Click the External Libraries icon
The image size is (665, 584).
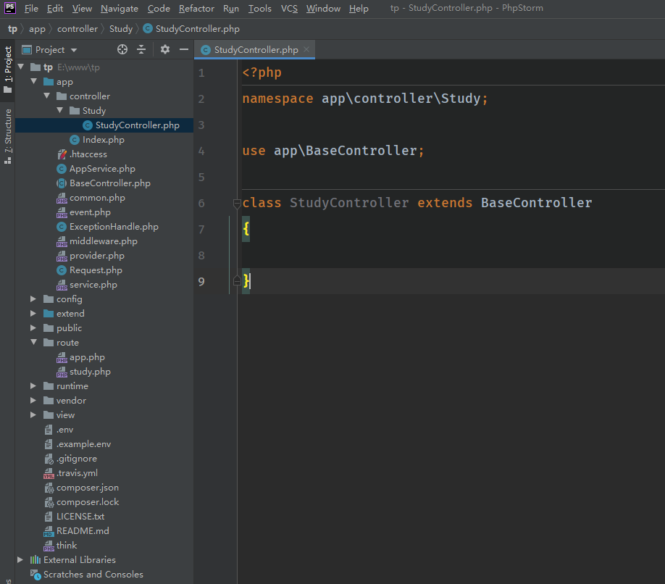[35, 560]
